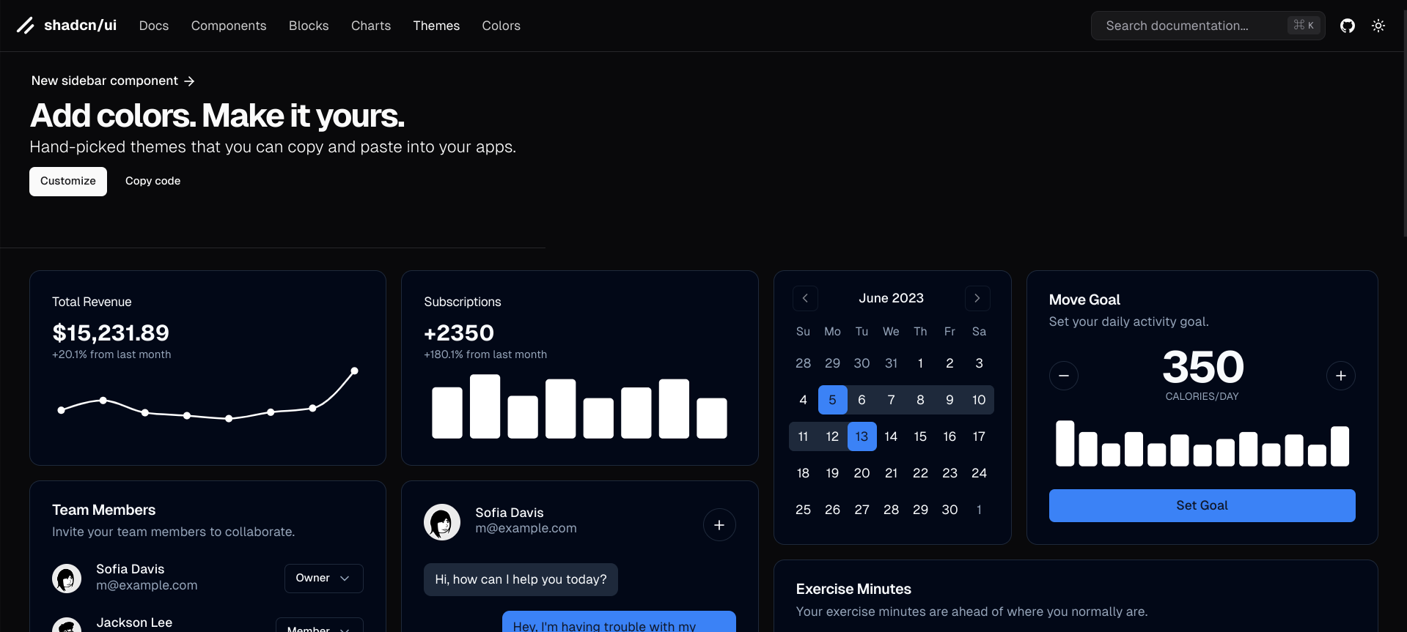
Task: Select June 21 in the calendar
Action: [x=891, y=473]
